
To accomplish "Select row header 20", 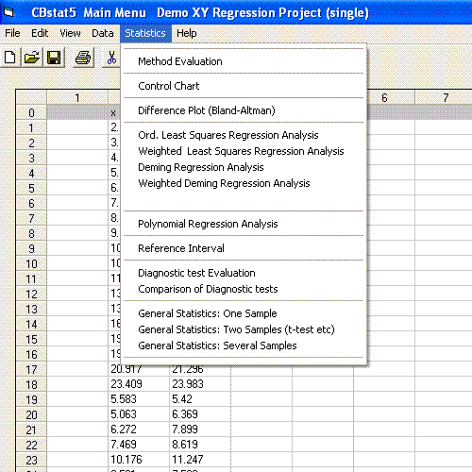I will (31, 414).
